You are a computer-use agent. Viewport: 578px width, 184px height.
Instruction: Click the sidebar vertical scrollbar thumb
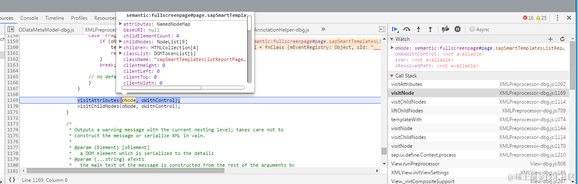pyautogui.click(x=573, y=65)
